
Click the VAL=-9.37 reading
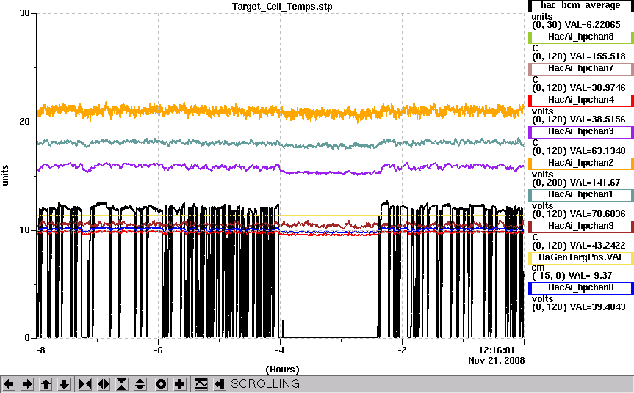pyautogui.click(x=591, y=276)
